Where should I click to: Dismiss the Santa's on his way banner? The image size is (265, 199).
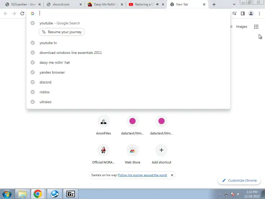(172, 175)
